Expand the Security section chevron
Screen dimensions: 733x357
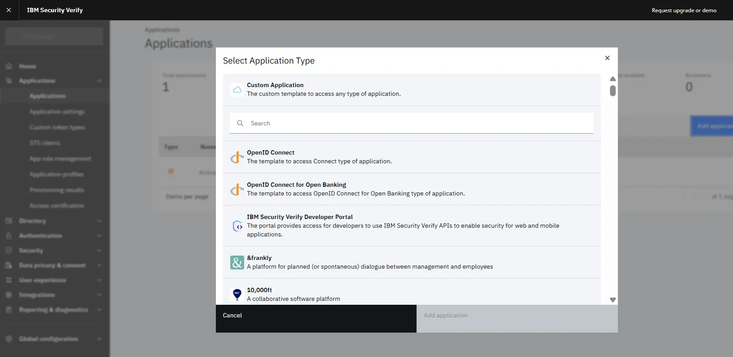99,250
